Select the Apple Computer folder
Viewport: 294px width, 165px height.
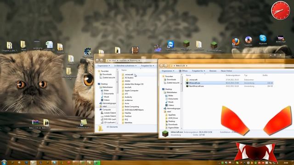[x=131, y=91]
